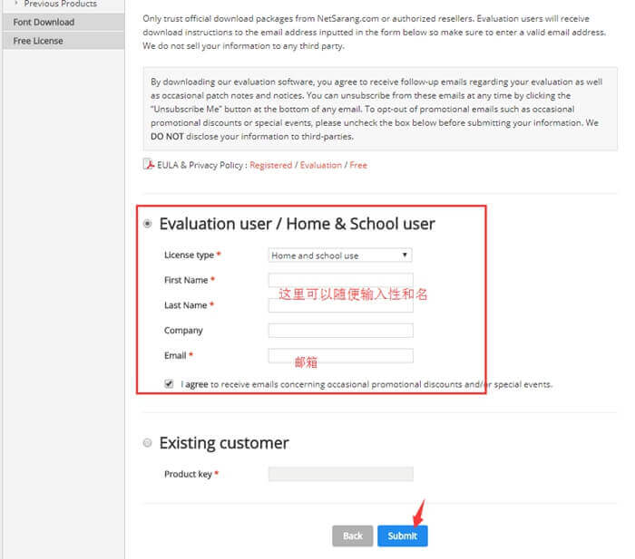This screenshot has height=559, width=635.
Task: Click the Evaluation user / Home & School heading
Action: pos(297,224)
